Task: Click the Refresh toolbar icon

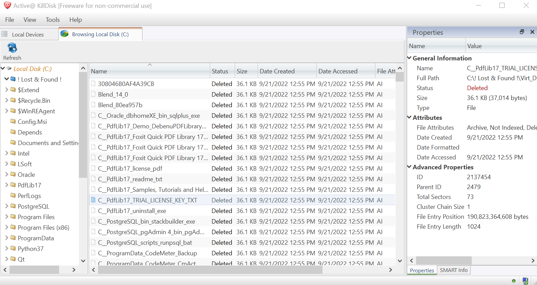Action: 12,48
